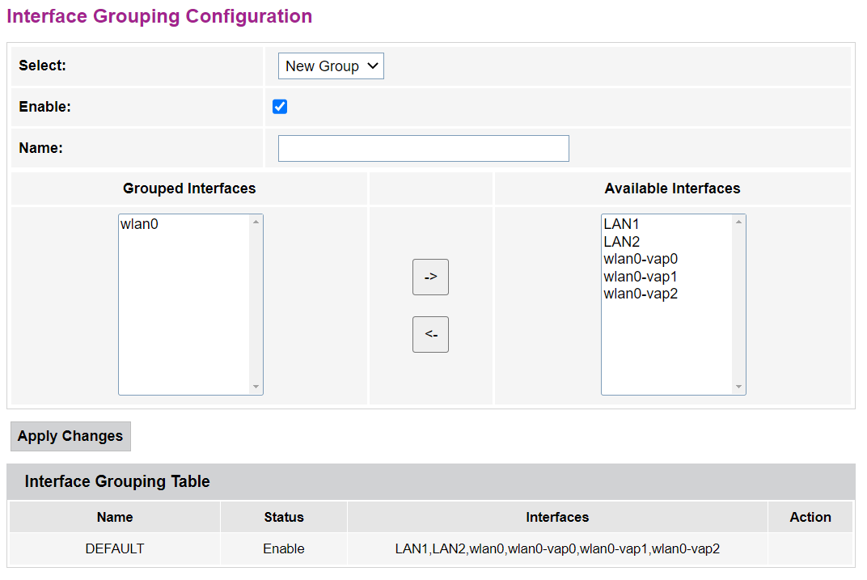Highlight wlan0-vap2 in Available Interfaces
The width and height of the screenshot is (867, 580).
tap(641, 294)
